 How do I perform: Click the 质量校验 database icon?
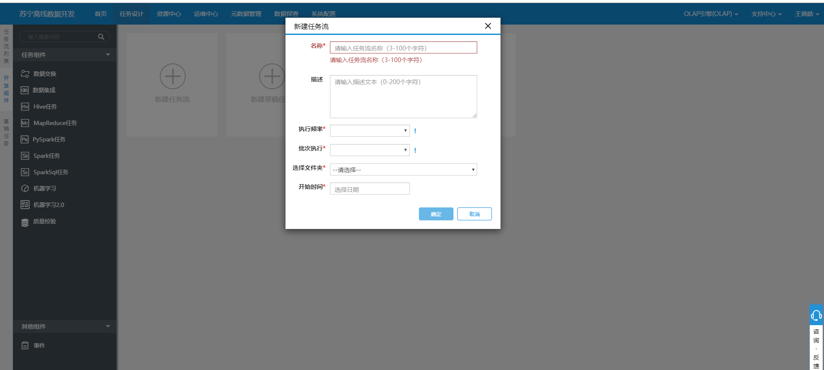[x=25, y=222]
